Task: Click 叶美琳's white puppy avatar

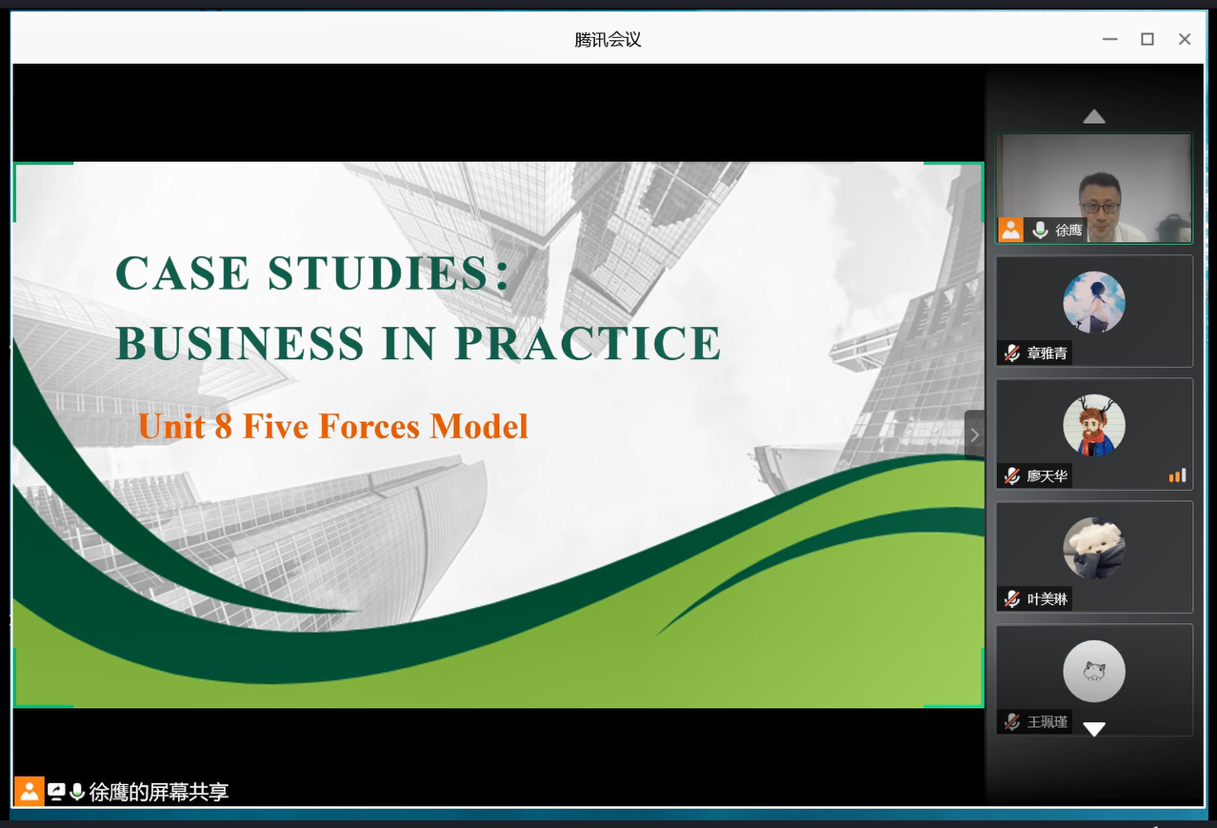Action: (x=1093, y=548)
